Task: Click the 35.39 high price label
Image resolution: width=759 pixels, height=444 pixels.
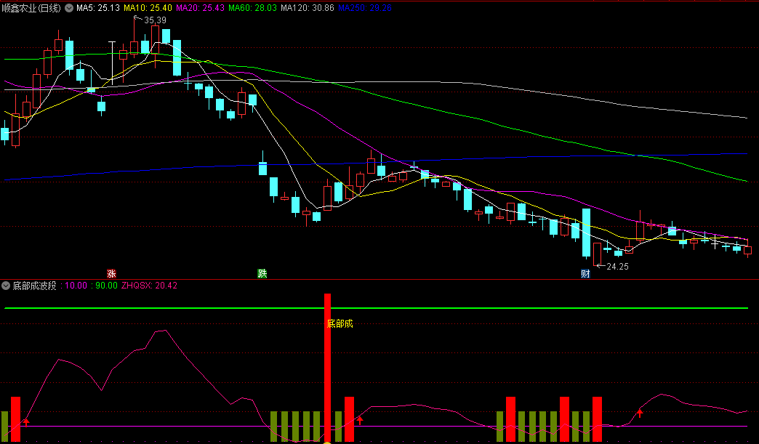Action: click(155, 20)
